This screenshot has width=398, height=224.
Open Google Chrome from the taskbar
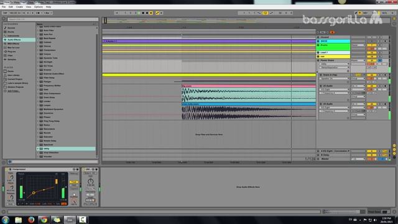coord(44,220)
